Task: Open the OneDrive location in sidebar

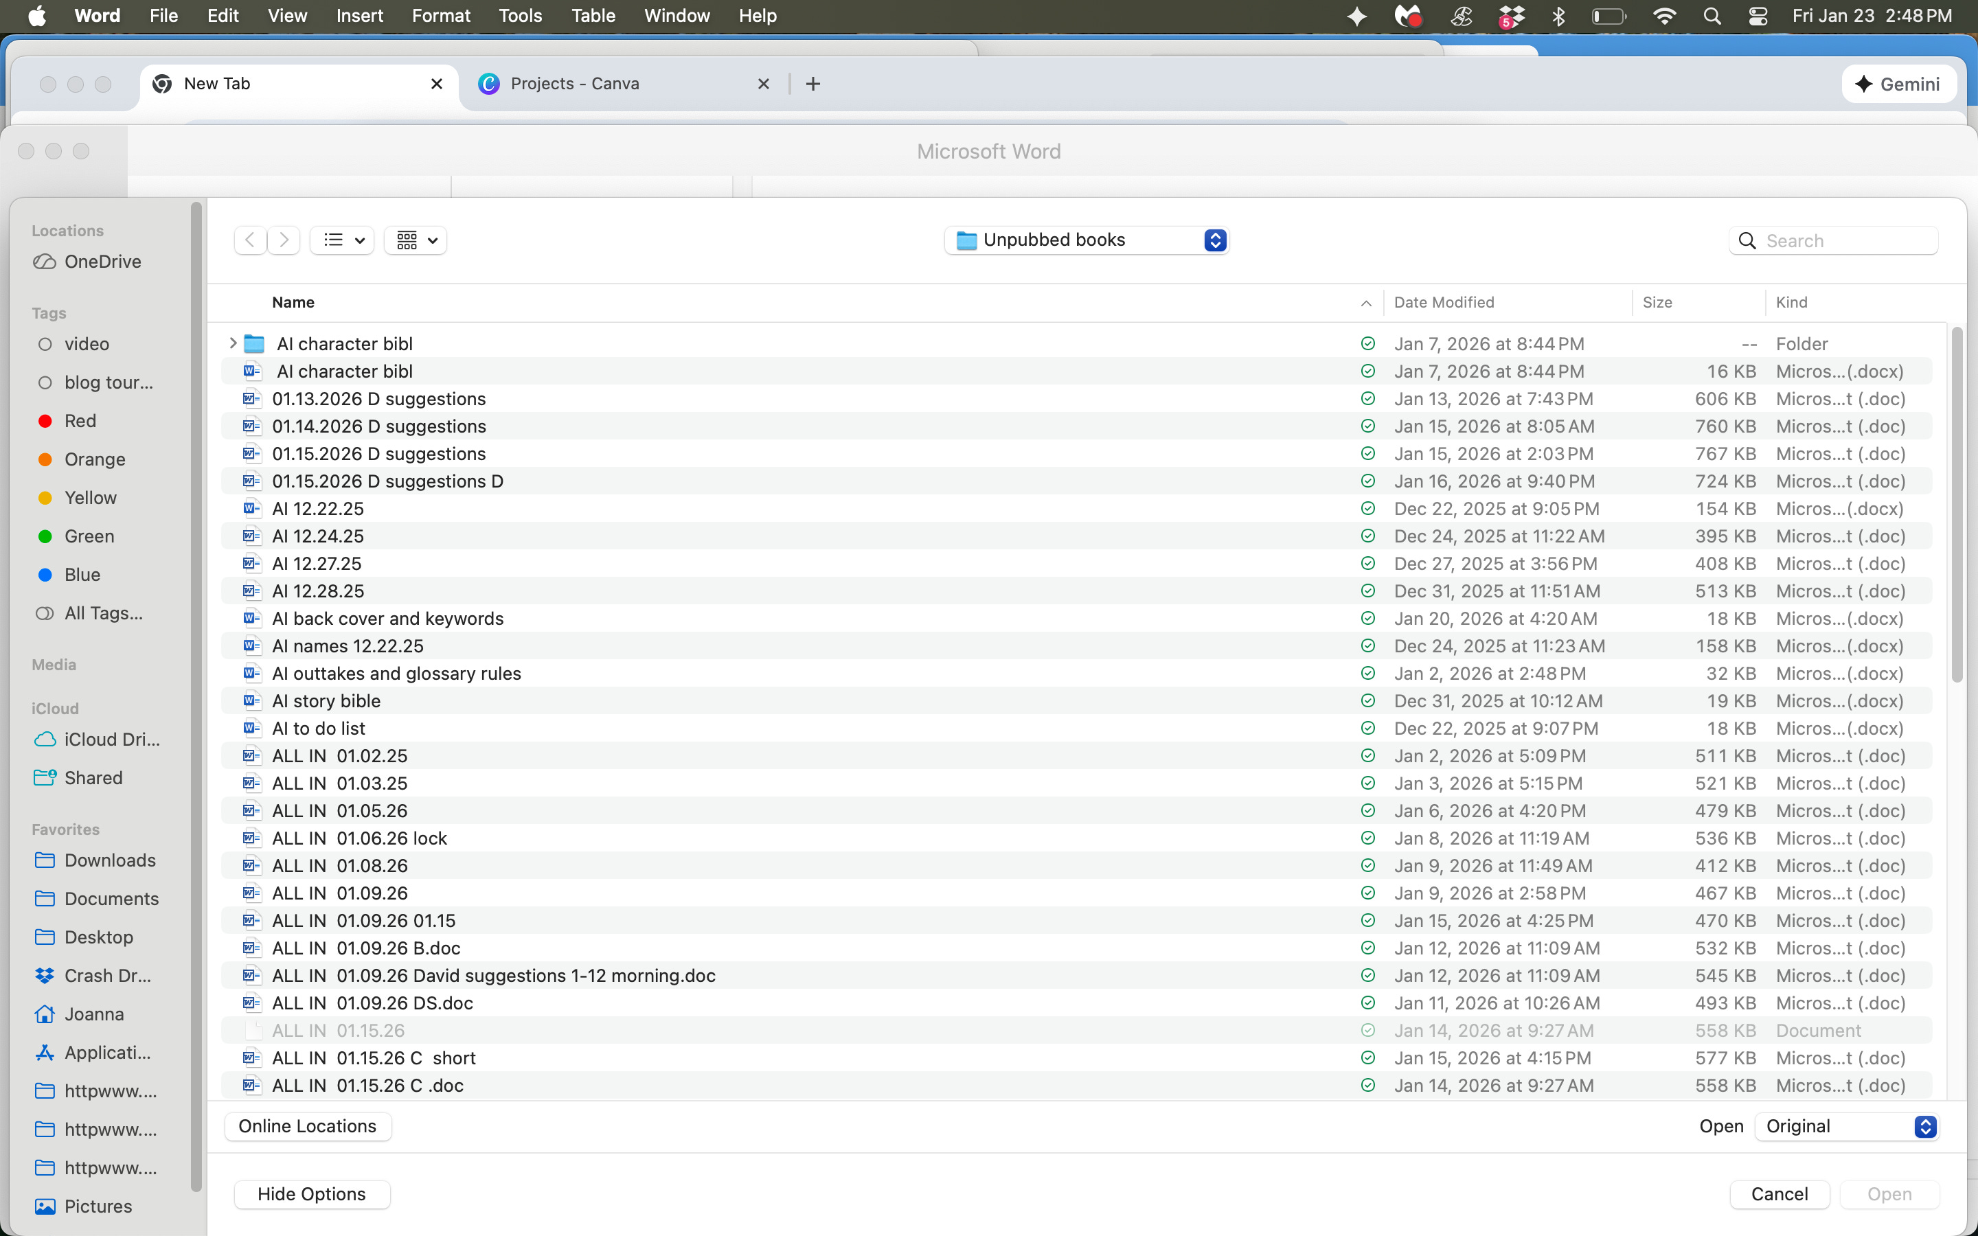Action: (x=102, y=262)
